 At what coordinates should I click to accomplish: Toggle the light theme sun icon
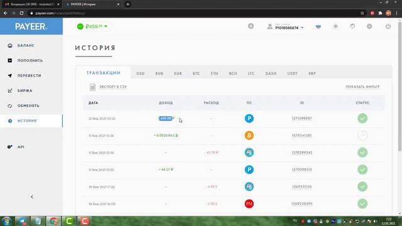[335, 26]
